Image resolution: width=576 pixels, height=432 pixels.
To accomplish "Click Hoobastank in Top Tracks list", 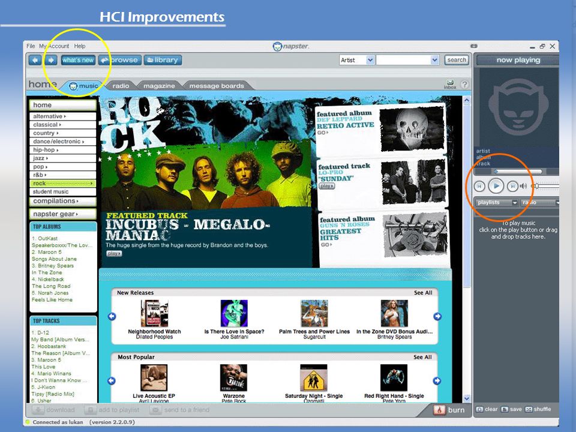I will [x=49, y=346].
